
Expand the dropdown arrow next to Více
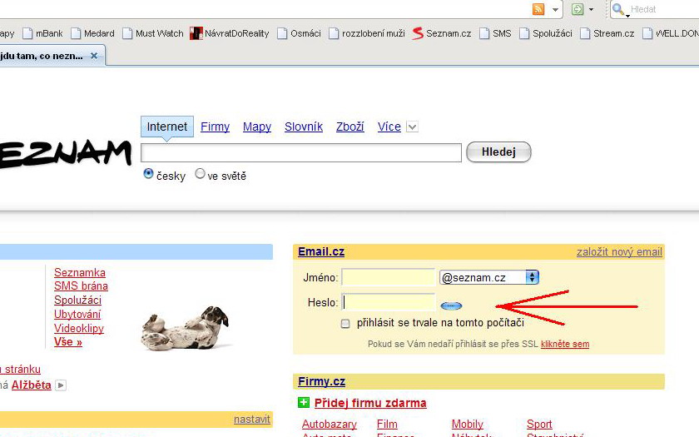(412, 127)
